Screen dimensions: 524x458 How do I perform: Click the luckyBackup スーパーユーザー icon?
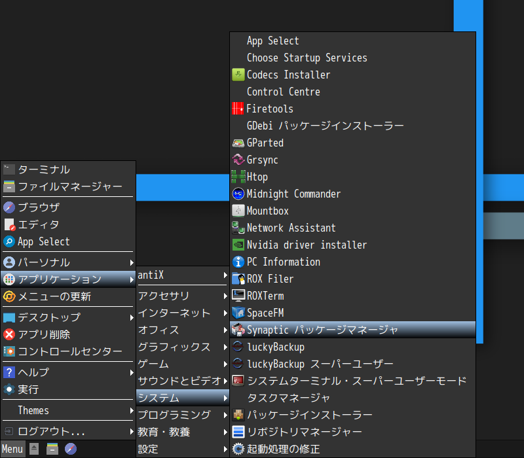(x=238, y=364)
